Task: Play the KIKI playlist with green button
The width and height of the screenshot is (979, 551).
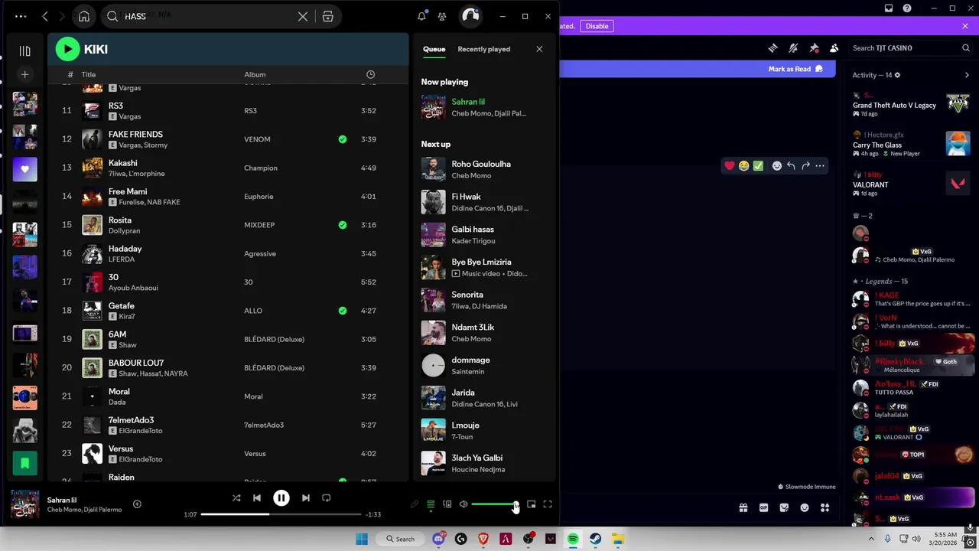Action: pos(67,49)
